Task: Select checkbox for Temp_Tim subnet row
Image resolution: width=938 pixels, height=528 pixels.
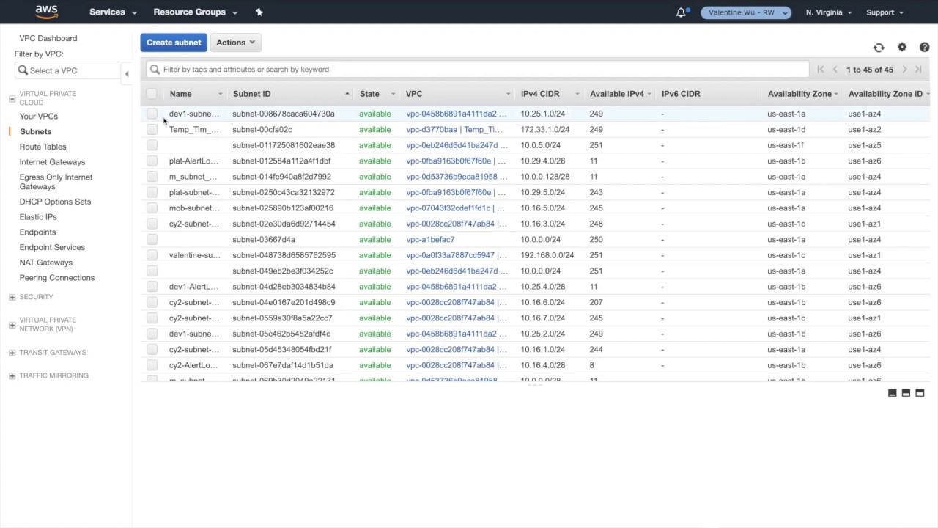Action: (152, 130)
